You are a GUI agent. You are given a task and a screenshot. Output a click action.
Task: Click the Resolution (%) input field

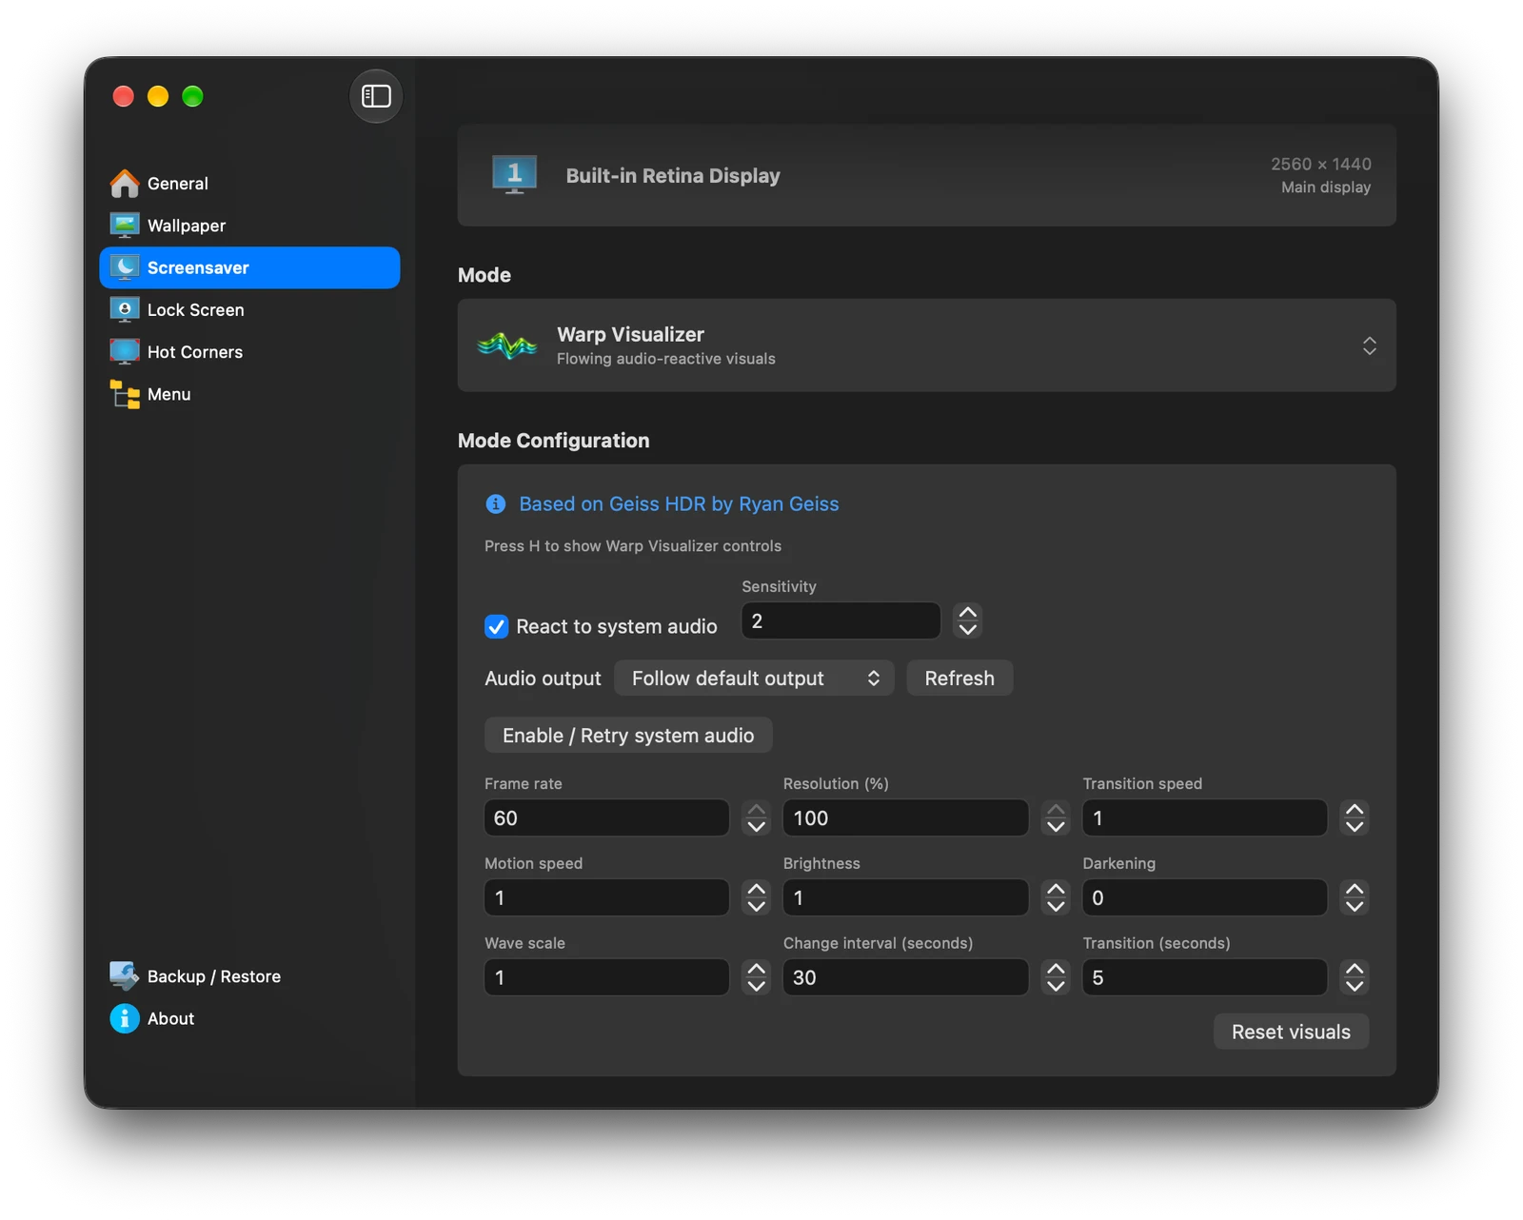click(905, 817)
